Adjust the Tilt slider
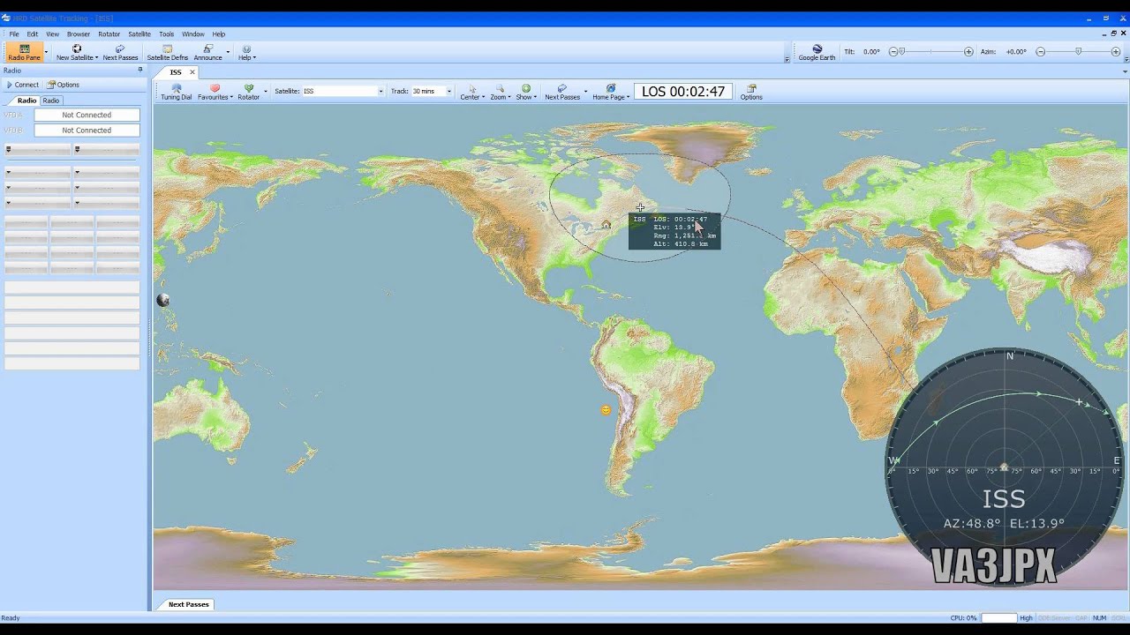Screen dimensions: 1130x635 930,52
